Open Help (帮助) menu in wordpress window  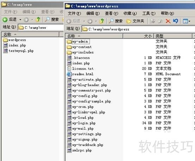[167, 13]
